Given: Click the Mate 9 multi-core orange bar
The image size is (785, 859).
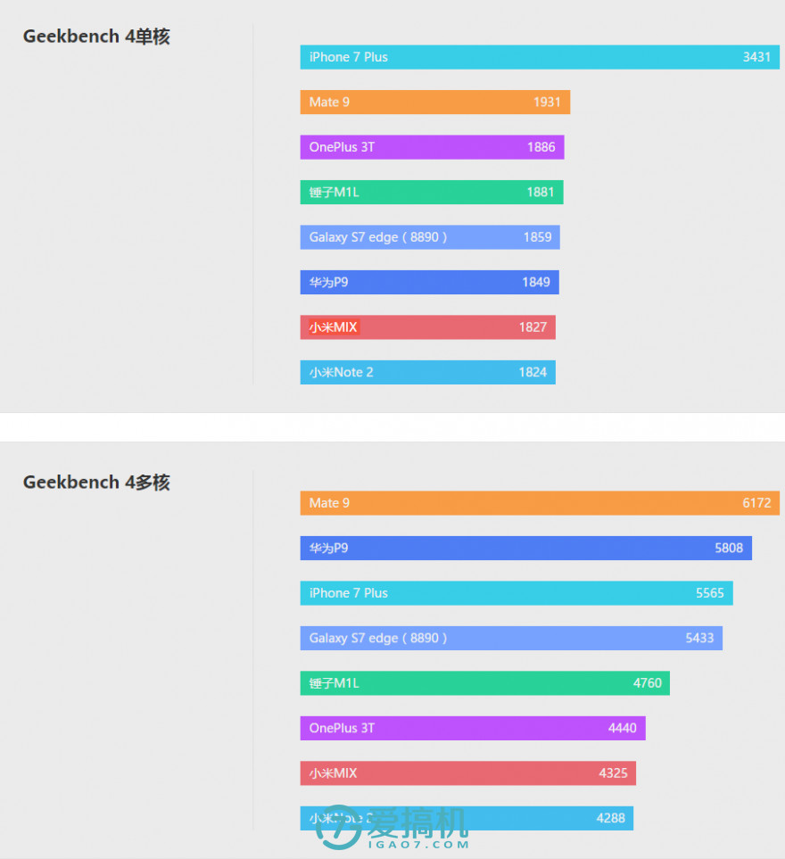Looking at the screenshot, I should click(x=540, y=503).
